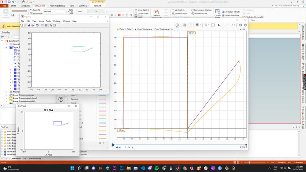Toggle the Loop animation option
The height and width of the screenshot is (172, 306).
[x=138, y=17]
